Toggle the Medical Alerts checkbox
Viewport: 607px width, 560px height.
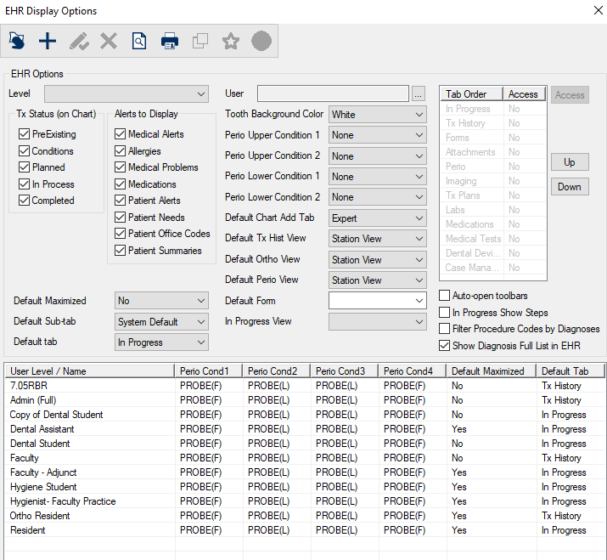pos(121,134)
